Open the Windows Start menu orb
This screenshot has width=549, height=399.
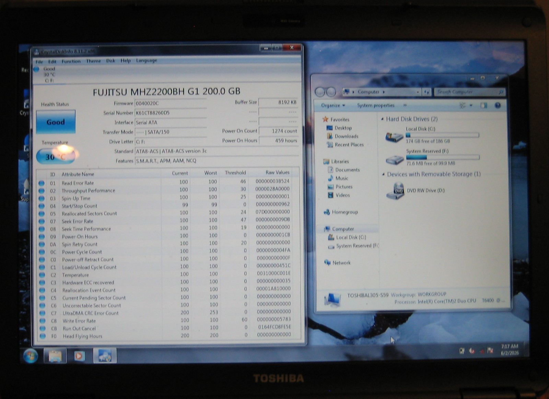[x=31, y=356]
